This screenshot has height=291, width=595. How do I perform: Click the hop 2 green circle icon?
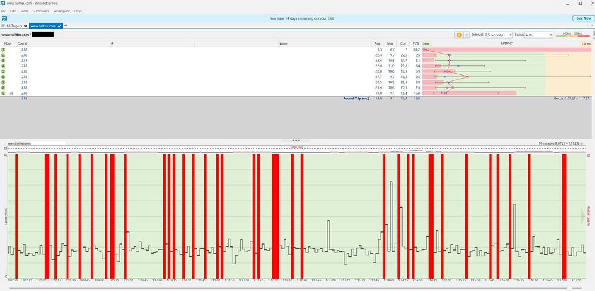pyautogui.click(x=4, y=55)
